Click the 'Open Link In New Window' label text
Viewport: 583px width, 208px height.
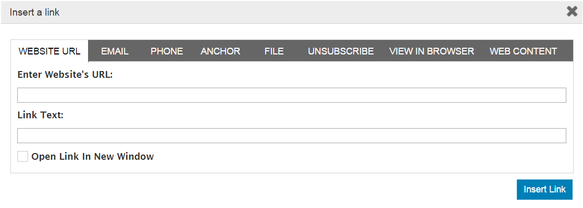click(93, 157)
